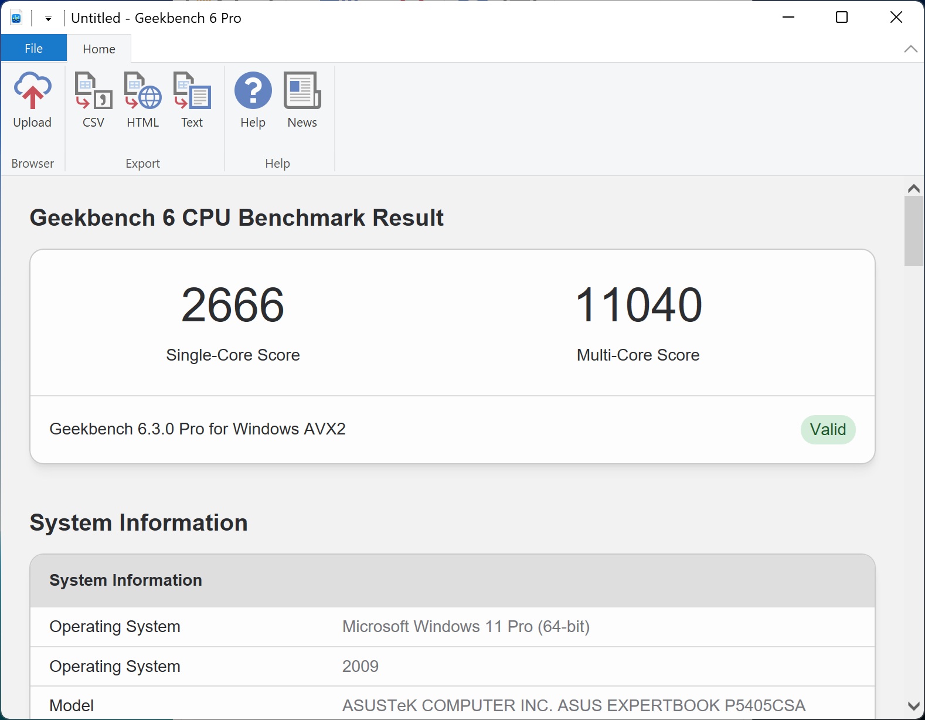Collapse the ribbon using the chevron

point(910,49)
